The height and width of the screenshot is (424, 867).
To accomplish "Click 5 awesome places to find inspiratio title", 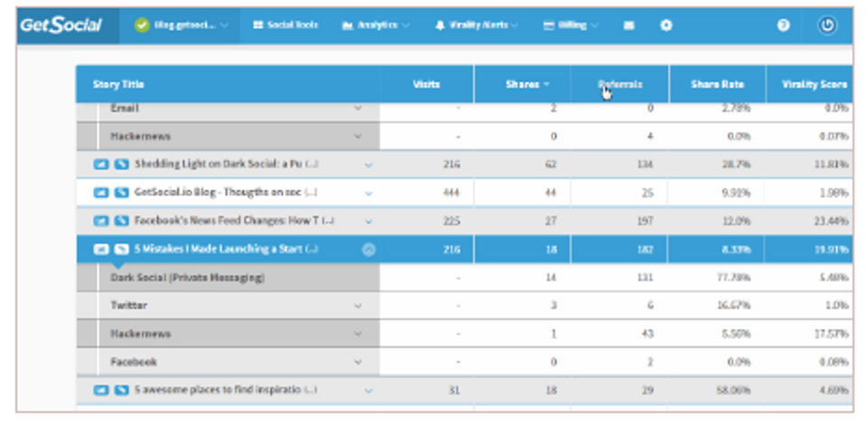I will point(226,390).
